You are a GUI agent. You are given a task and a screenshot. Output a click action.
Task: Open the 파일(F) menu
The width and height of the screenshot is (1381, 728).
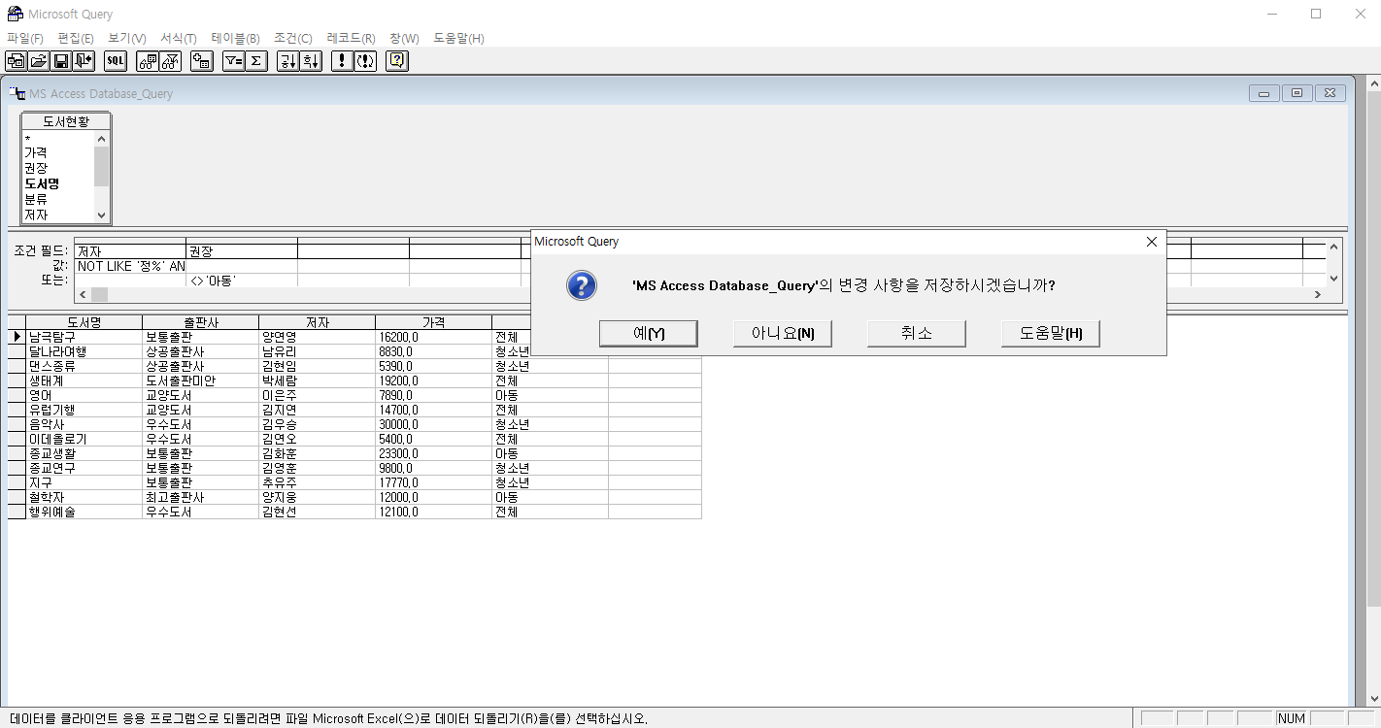click(x=25, y=39)
